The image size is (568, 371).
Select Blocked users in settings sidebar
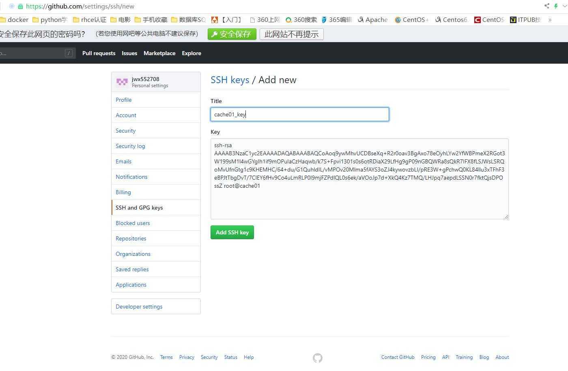[156, 223]
